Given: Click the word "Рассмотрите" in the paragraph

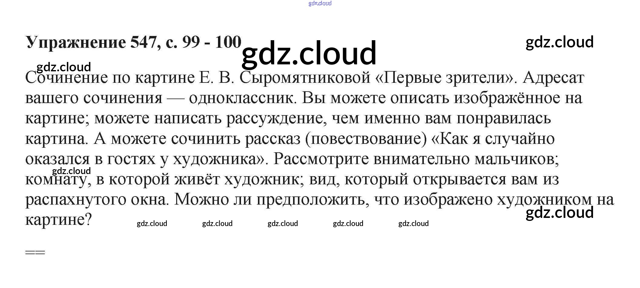Looking at the screenshot, I should (321, 159).
